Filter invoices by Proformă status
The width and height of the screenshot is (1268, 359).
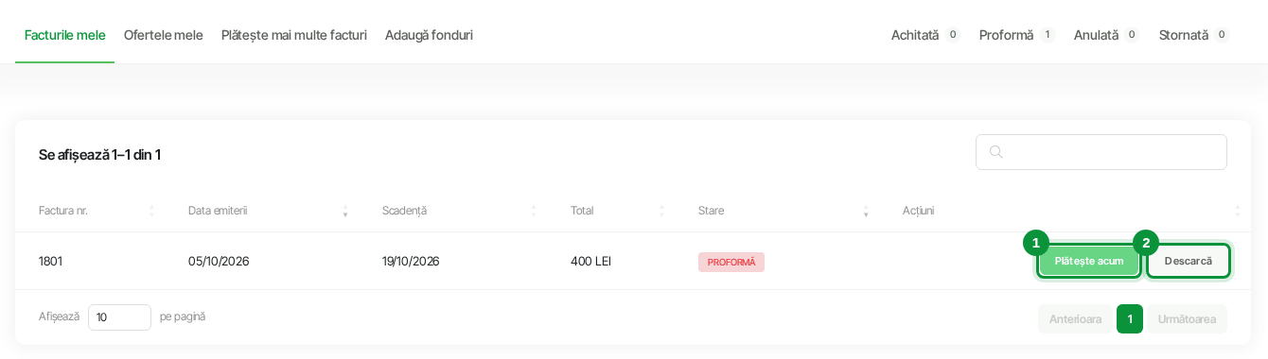(1016, 35)
